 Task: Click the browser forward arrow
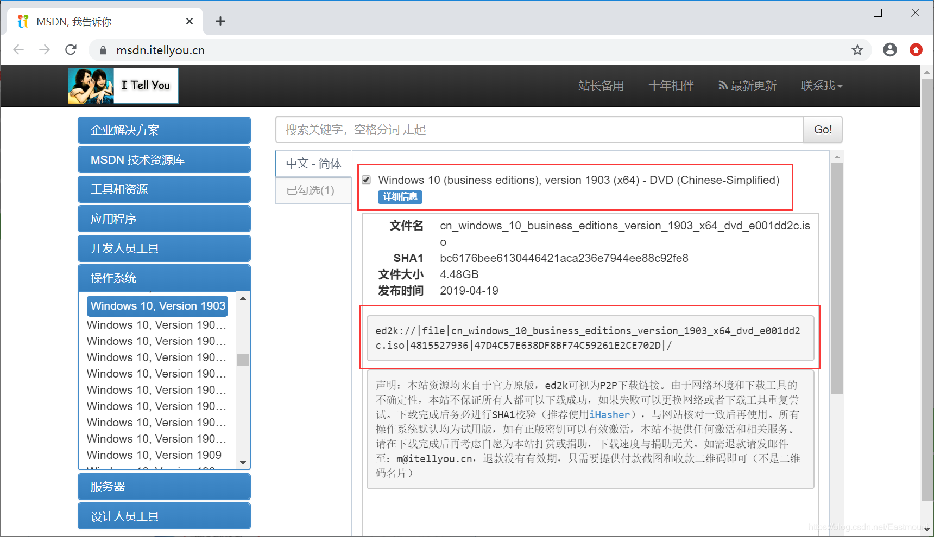45,50
